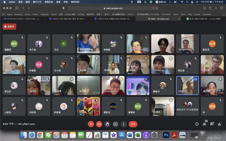Expand the 新聞 bookmarks folder

point(99,14)
